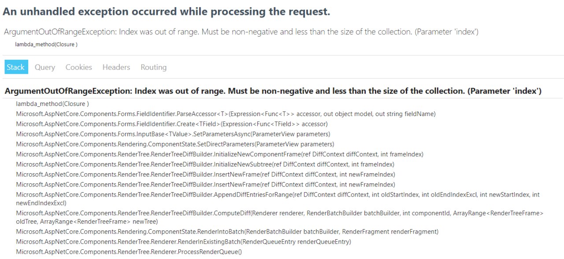Click the main unhandled exception heading
564x259 pixels.
(x=167, y=12)
